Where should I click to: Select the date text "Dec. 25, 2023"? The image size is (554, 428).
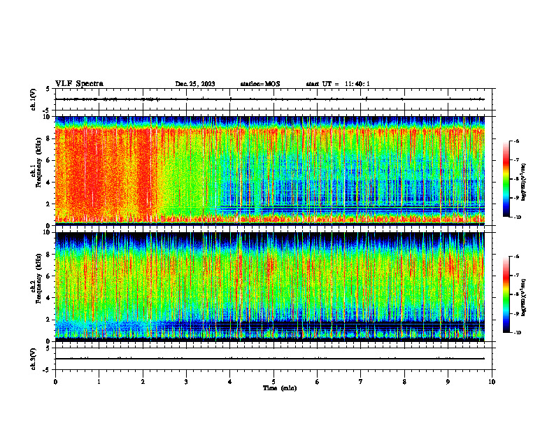pyautogui.click(x=195, y=84)
